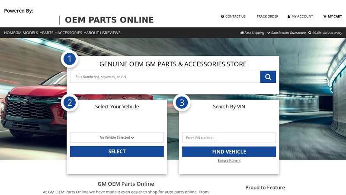Click the Satisfaction Guarantee text
The width and height of the screenshot is (346, 195).
click(288, 33)
